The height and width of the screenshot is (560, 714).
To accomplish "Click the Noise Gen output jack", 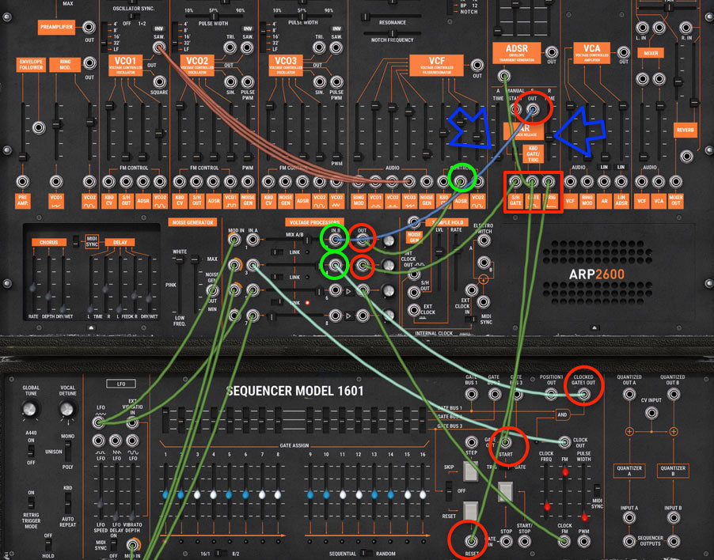I will click(212, 291).
